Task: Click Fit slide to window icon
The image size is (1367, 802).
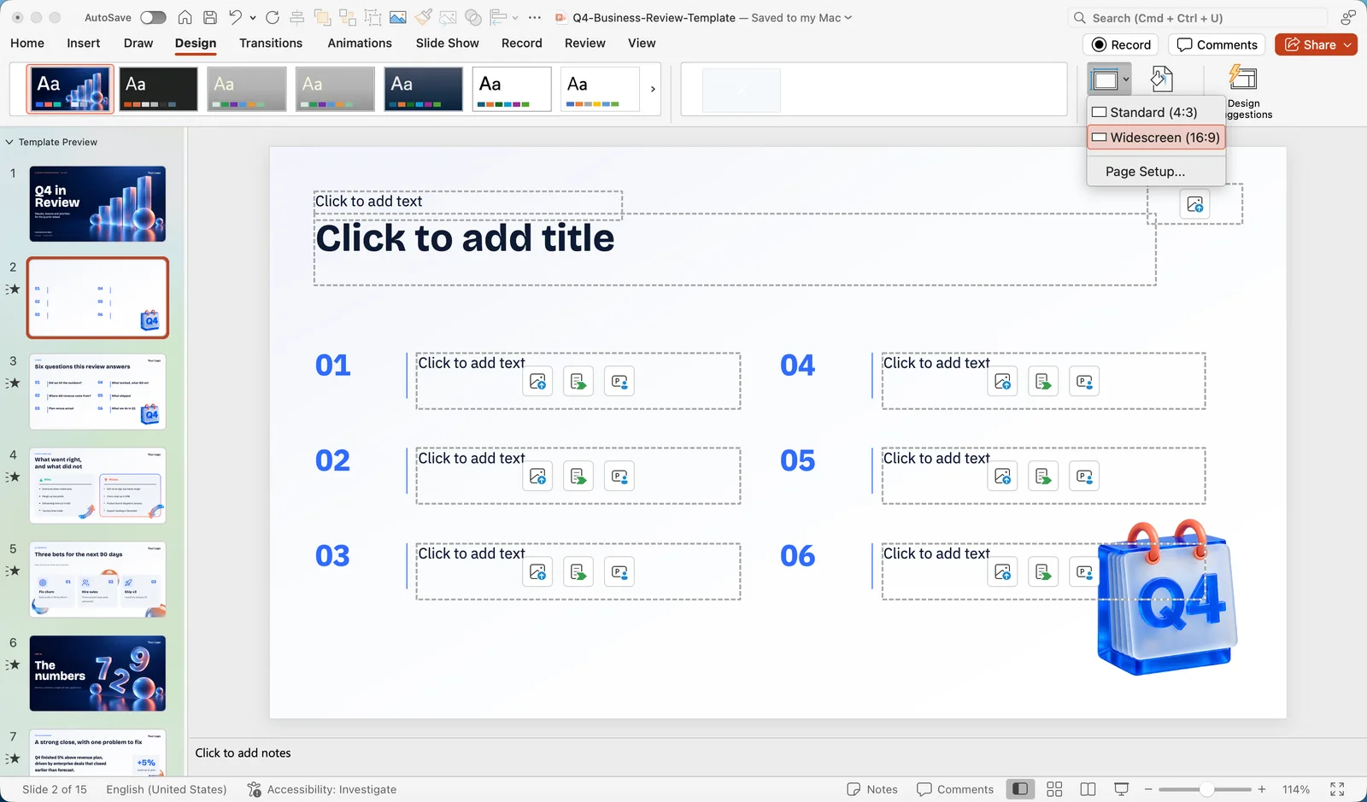Action: [1337, 789]
